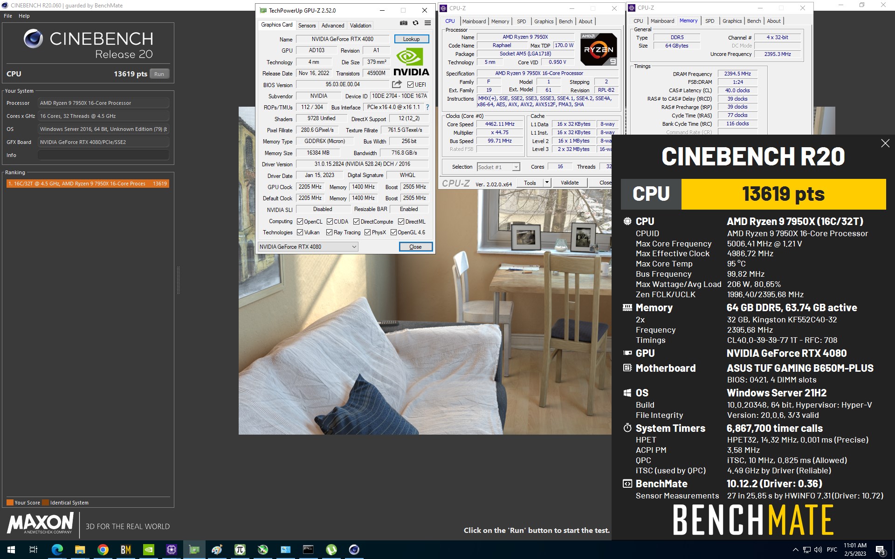Click the taskbar clock showing 11:01 AM
This screenshot has height=559, width=895.
tap(855, 550)
